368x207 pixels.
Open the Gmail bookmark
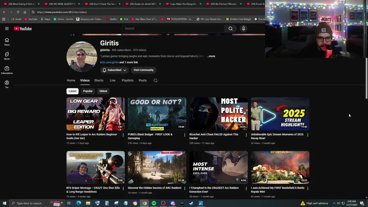[16, 19]
